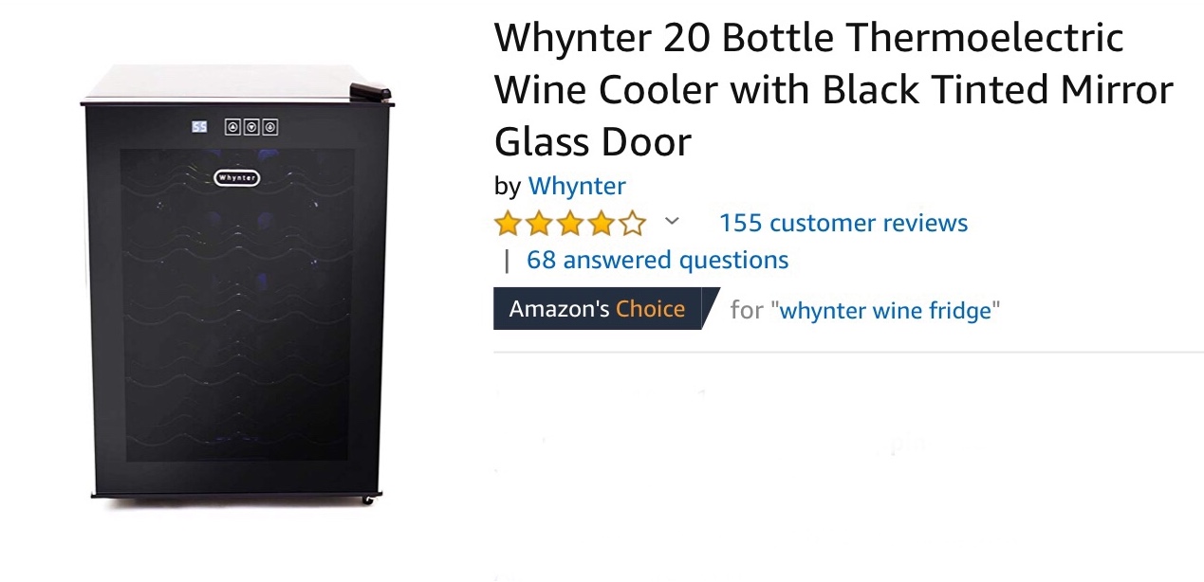View the 68 answered questions link
The width and height of the screenshot is (1204, 582).
[658, 260]
